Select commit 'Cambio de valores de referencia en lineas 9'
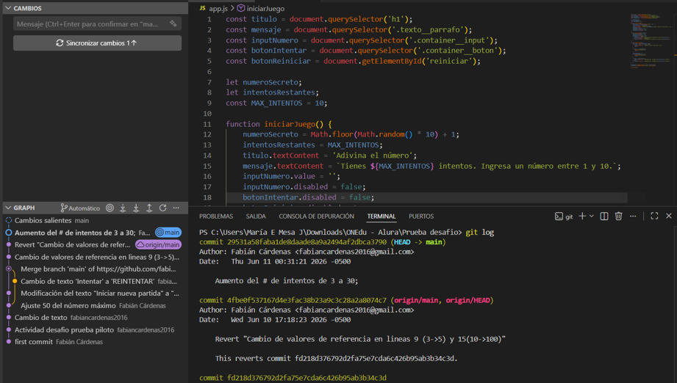 [x=97, y=258]
